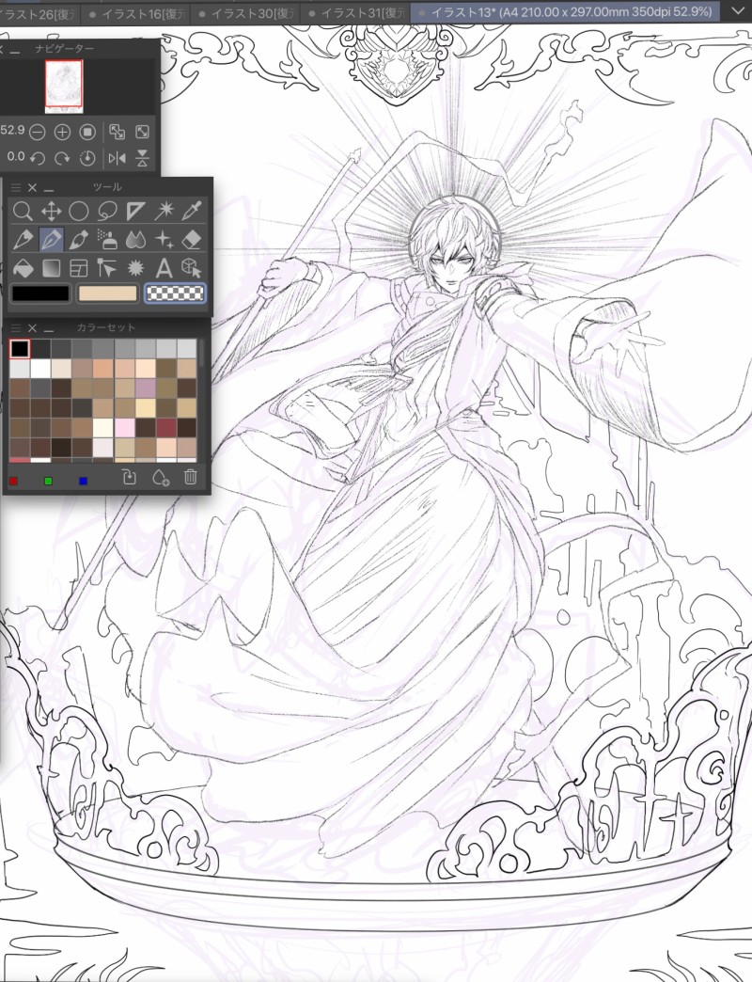
Task: Select the Frame border panel tool
Action: pos(79,269)
